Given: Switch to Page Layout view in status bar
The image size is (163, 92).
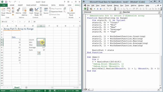Looking at the screenshot, I should click(x=50, y=91).
